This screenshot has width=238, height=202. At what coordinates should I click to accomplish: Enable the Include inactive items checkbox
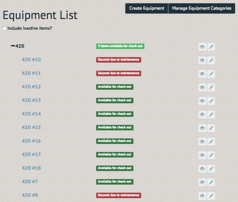pos(5,28)
